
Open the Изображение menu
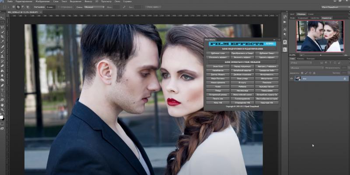click(x=43, y=2)
